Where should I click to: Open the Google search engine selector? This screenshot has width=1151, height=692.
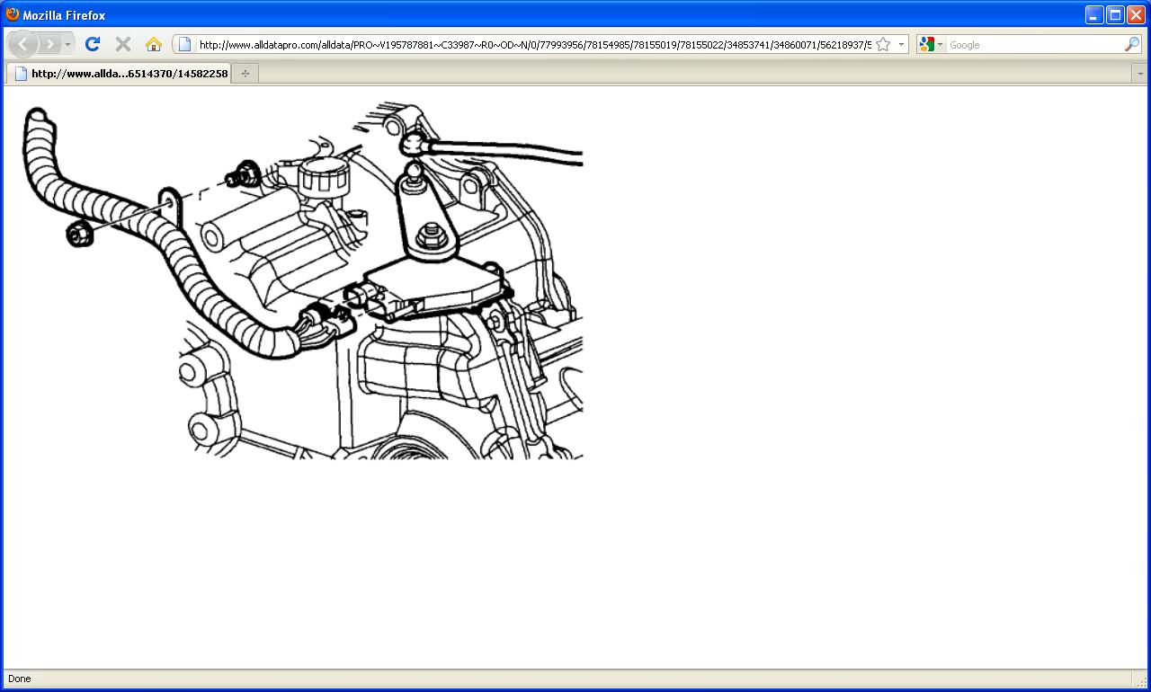(932, 45)
